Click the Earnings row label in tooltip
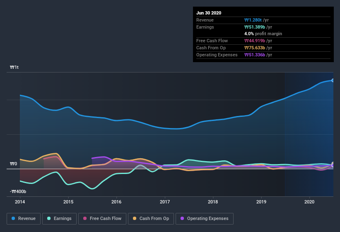The height and width of the screenshot is (232, 340). tap(205, 27)
